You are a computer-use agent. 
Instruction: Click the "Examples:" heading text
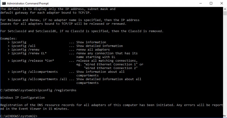(x=9, y=38)
